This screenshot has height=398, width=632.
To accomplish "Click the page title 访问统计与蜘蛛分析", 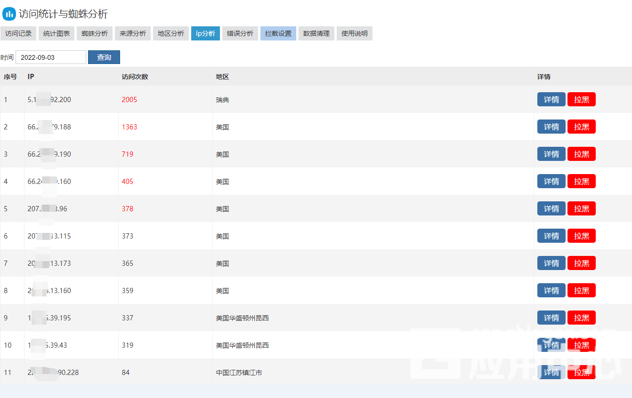I will (63, 14).
